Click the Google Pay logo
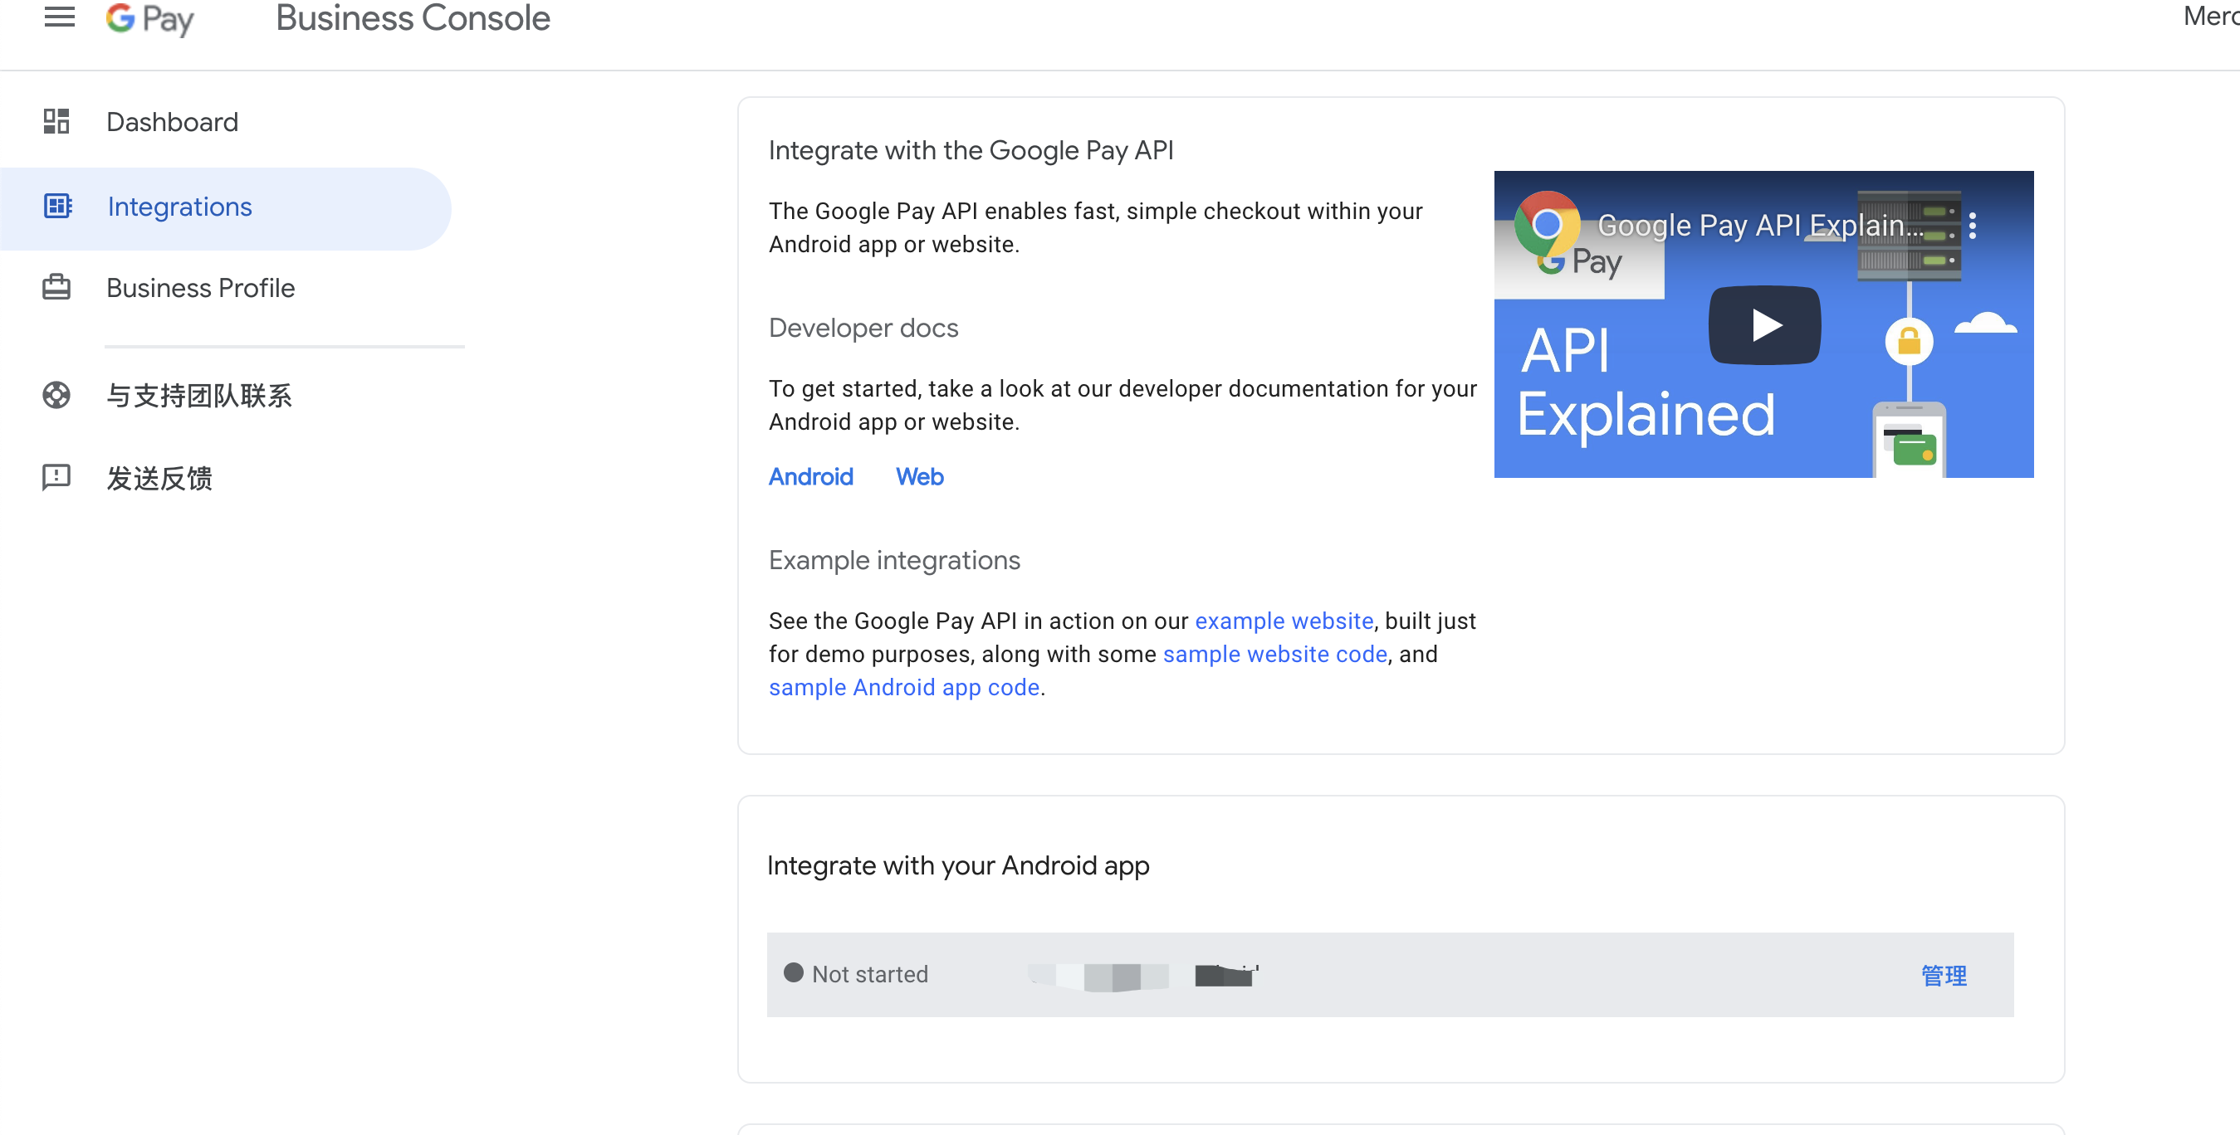The image size is (2240, 1135). 149,18
